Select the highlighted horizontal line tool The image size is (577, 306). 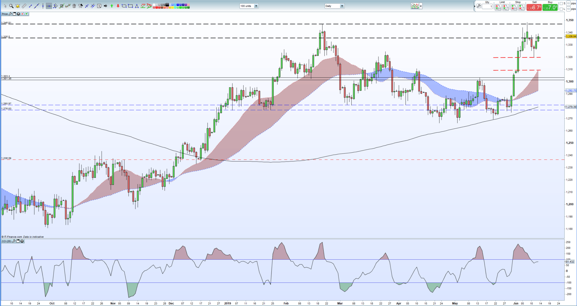coord(49,6)
